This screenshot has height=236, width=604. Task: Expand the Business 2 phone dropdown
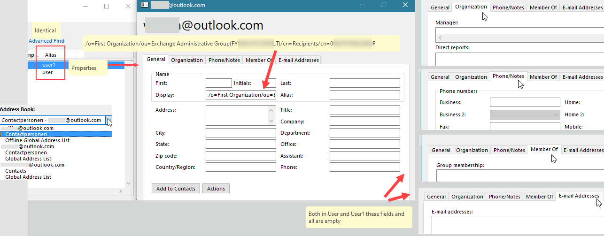(x=557, y=114)
